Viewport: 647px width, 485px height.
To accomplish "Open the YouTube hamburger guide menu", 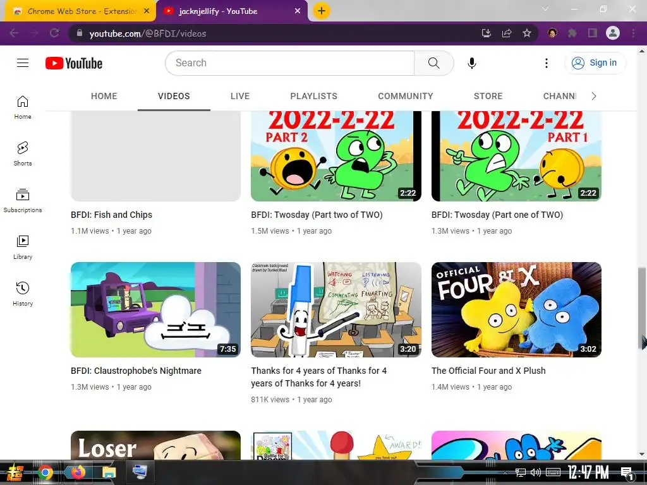I will click(23, 63).
